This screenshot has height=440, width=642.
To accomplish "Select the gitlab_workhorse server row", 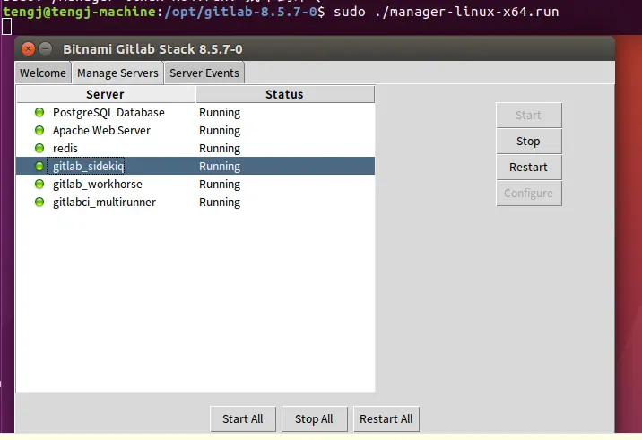I will 195,185.
